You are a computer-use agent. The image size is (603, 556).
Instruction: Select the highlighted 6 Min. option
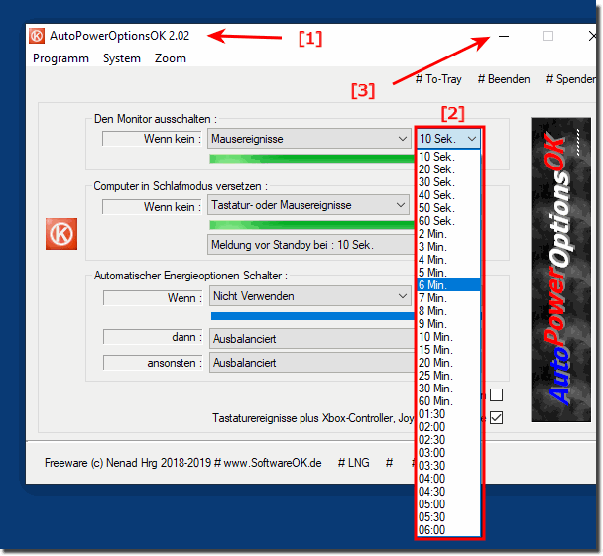(449, 285)
